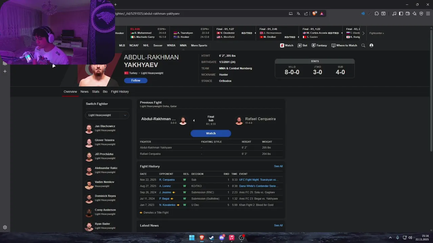Screen dimensions: 433x243
Task: Open the Brave Shields lion icon
Action: (x=314, y=13)
